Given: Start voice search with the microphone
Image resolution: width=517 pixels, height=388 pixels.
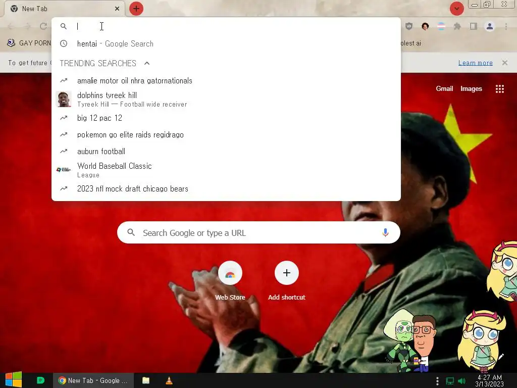Looking at the screenshot, I should tap(385, 232).
